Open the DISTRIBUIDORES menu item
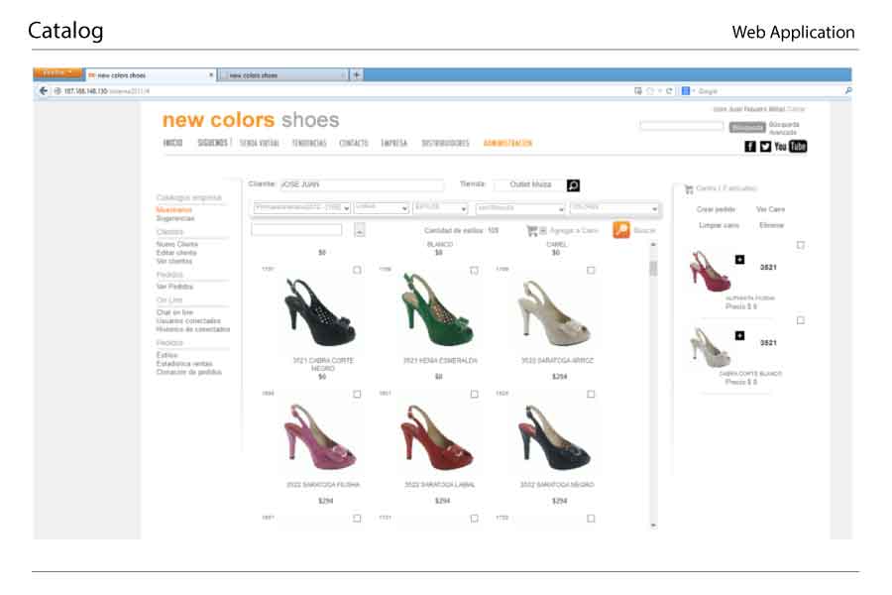Viewport: 892px width, 595px height. [445, 143]
